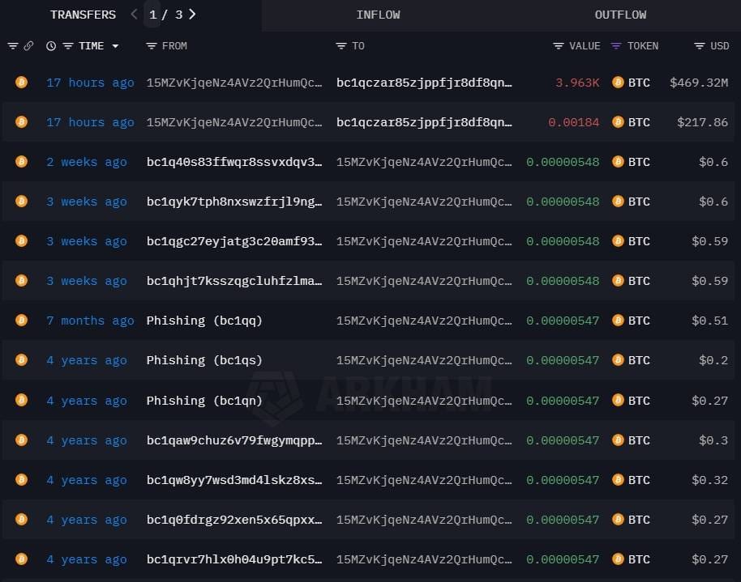Click the USD column header label

pos(720,46)
